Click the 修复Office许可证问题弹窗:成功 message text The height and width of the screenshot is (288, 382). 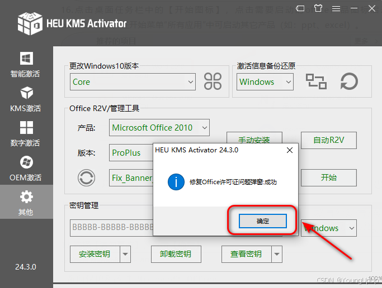(x=233, y=182)
